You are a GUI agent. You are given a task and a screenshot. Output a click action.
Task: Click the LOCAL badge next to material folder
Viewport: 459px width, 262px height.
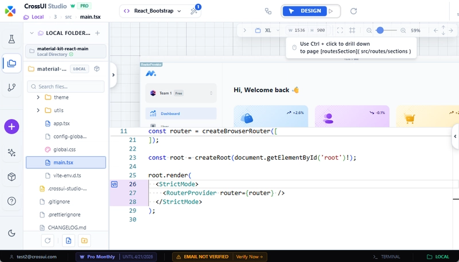(x=79, y=69)
